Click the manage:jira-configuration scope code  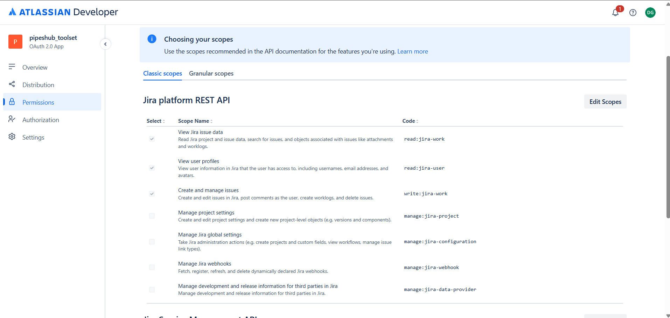(440, 242)
